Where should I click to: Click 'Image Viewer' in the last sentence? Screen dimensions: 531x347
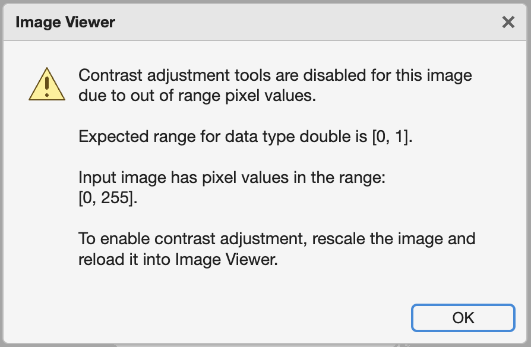(x=226, y=260)
